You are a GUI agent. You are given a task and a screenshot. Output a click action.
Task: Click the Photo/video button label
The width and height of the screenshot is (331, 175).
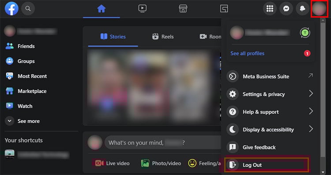coord(166,163)
